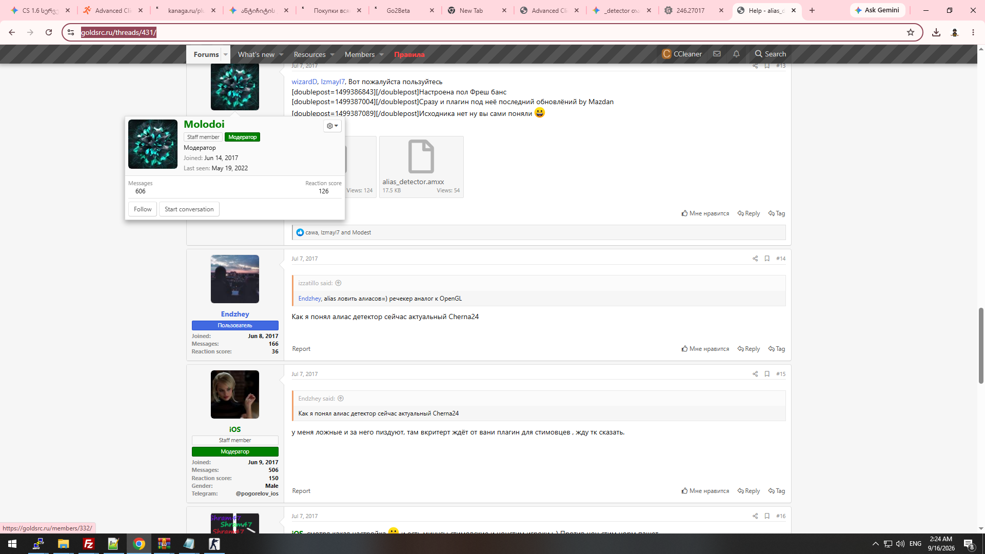Share post #16 via share icon

click(x=755, y=516)
